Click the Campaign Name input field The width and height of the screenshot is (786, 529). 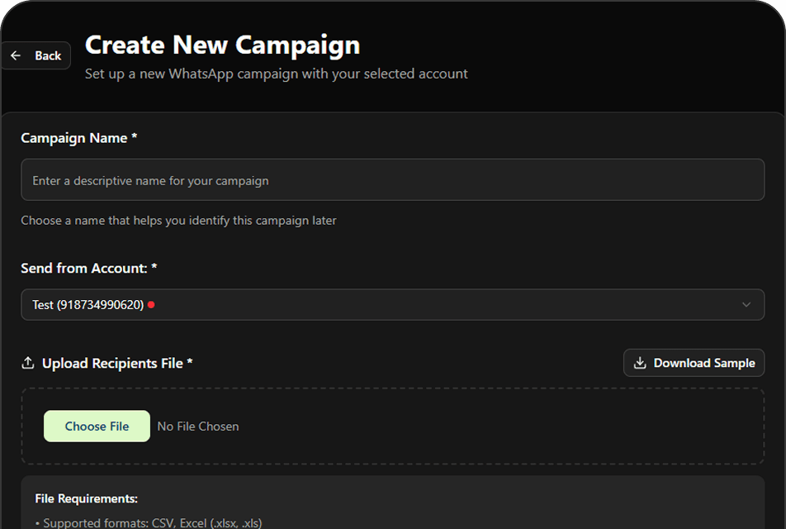pyautogui.click(x=392, y=179)
